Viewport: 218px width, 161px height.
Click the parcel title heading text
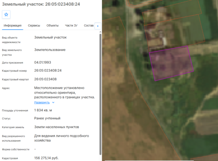[41, 4]
